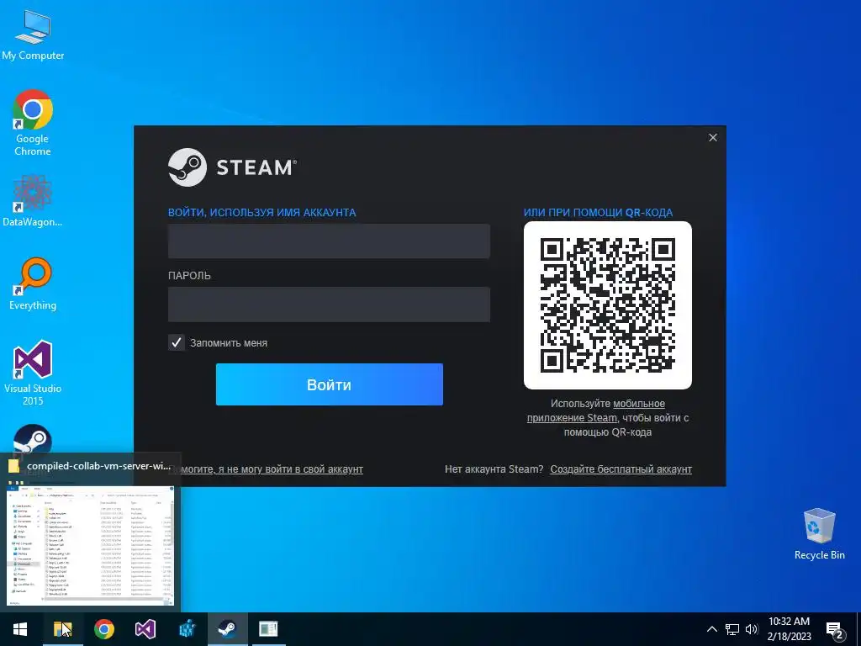Click the blue app icon beside Visual Studio in taskbar
This screenshot has height=646, width=861.
coord(187,629)
